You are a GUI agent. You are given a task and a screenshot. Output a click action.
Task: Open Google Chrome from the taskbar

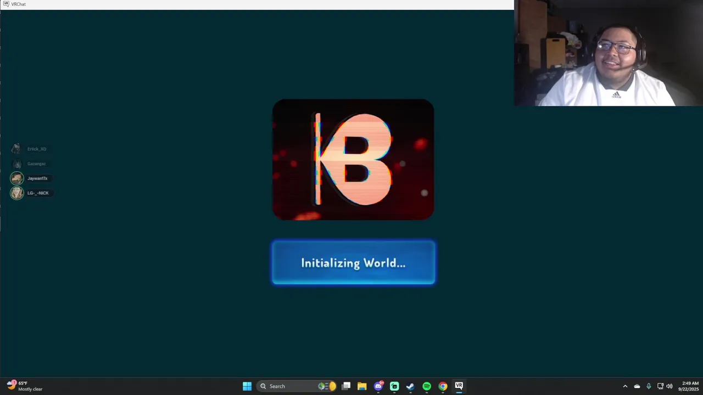[x=443, y=386]
